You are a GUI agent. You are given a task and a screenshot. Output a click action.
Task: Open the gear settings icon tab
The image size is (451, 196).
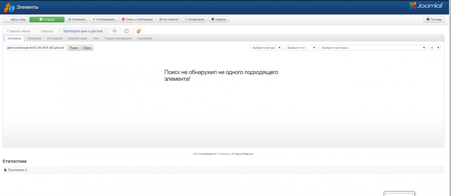tap(127, 31)
